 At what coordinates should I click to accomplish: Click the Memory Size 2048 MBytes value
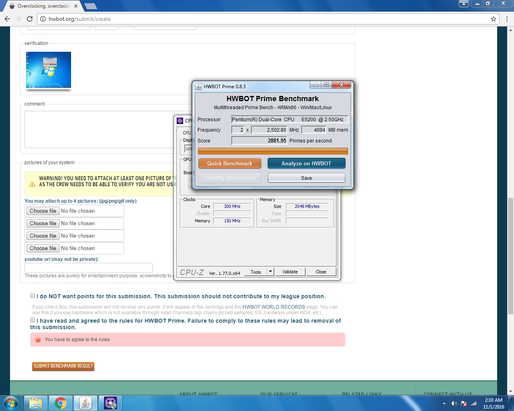click(307, 206)
